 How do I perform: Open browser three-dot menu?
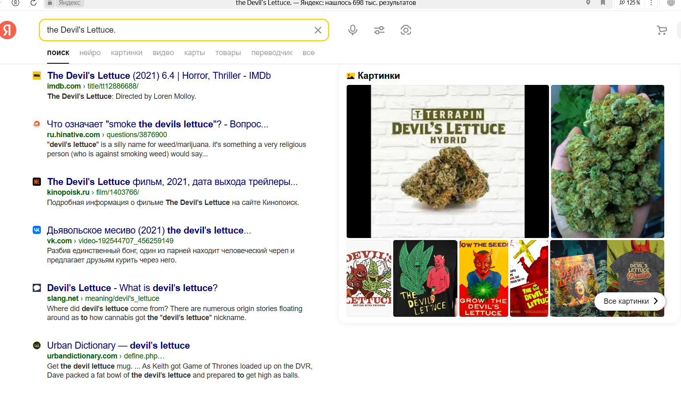point(651,3)
